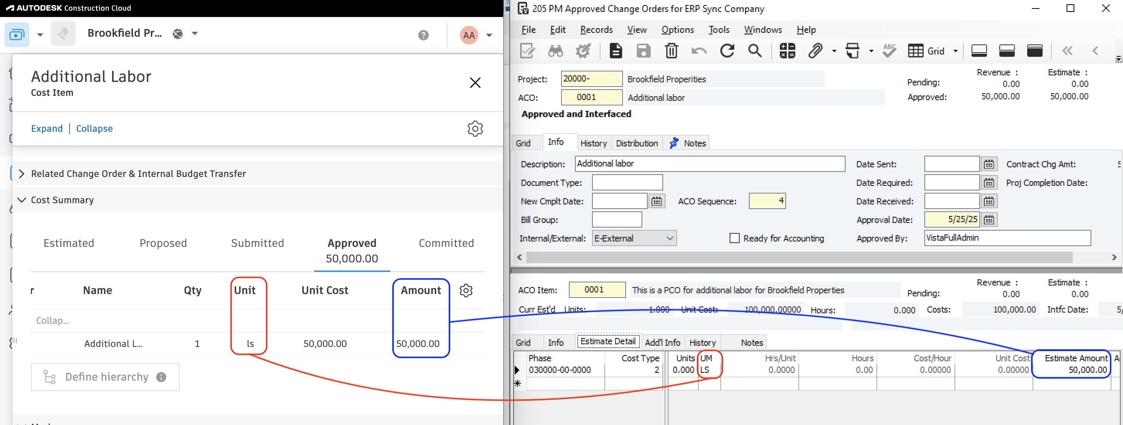
Task: Select the top-bar full layout icon
Action: click(1035, 51)
